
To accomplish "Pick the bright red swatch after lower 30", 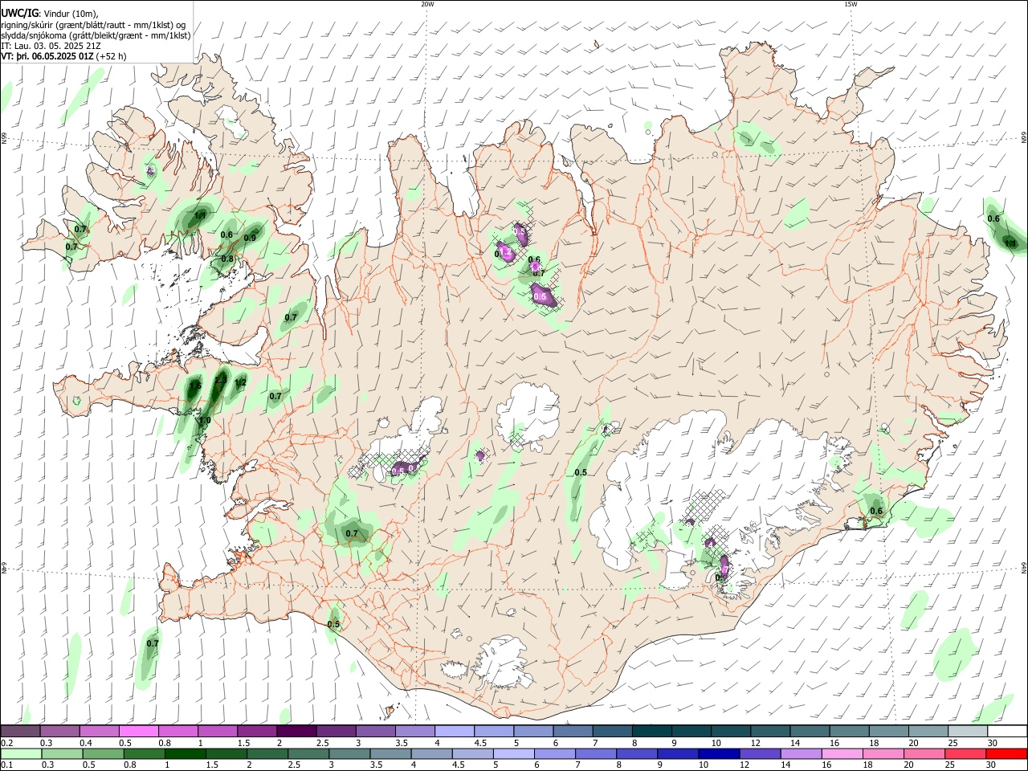I will pyautogui.click(x=1006, y=753).
